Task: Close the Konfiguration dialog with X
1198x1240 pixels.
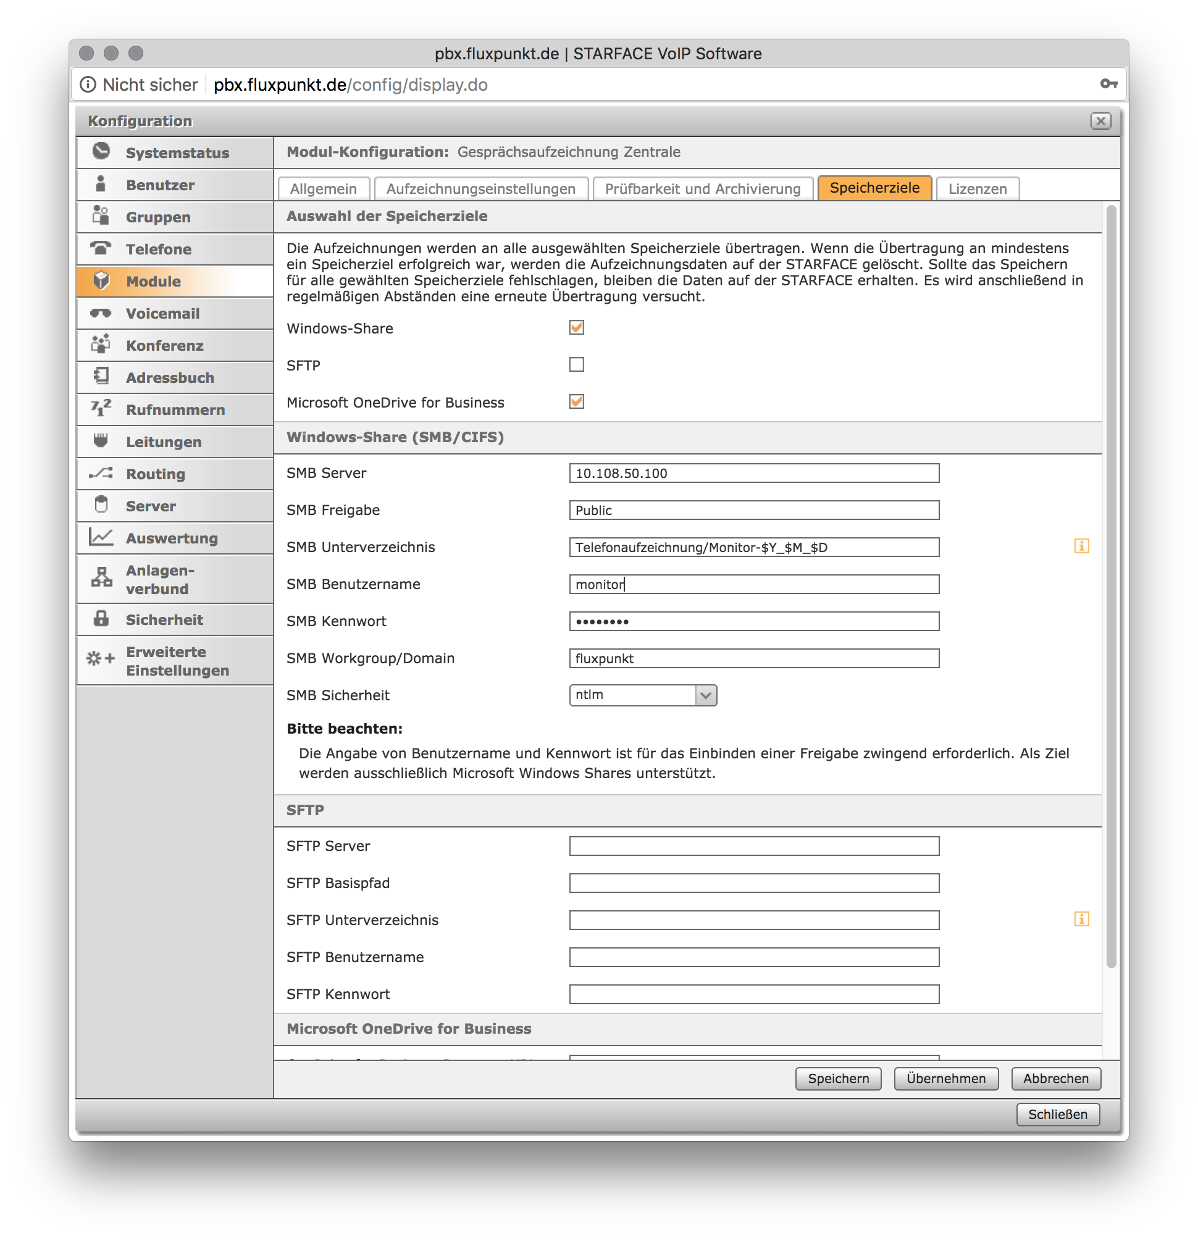Action: pyautogui.click(x=1101, y=121)
